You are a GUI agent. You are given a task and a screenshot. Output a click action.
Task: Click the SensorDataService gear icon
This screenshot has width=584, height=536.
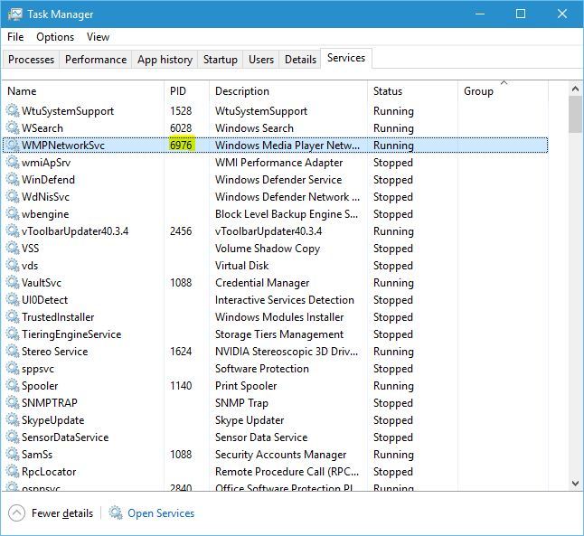(13, 437)
